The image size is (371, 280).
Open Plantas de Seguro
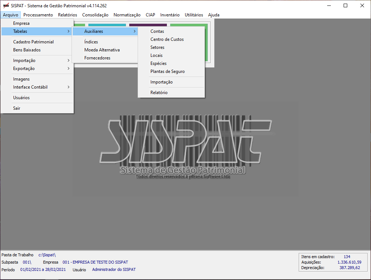coord(167,71)
